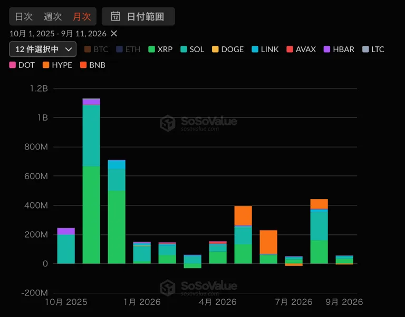Screen dimensions: 405x317
Task: Click the date range text 10月 1, 2025 - 9月 11, 2026
Action: coord(58,34)
